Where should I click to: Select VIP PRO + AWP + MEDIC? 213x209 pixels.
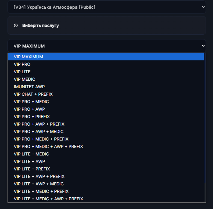click(39, 132)
